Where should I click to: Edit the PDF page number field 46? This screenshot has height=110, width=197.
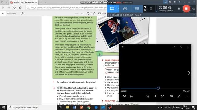click(3, 13)
